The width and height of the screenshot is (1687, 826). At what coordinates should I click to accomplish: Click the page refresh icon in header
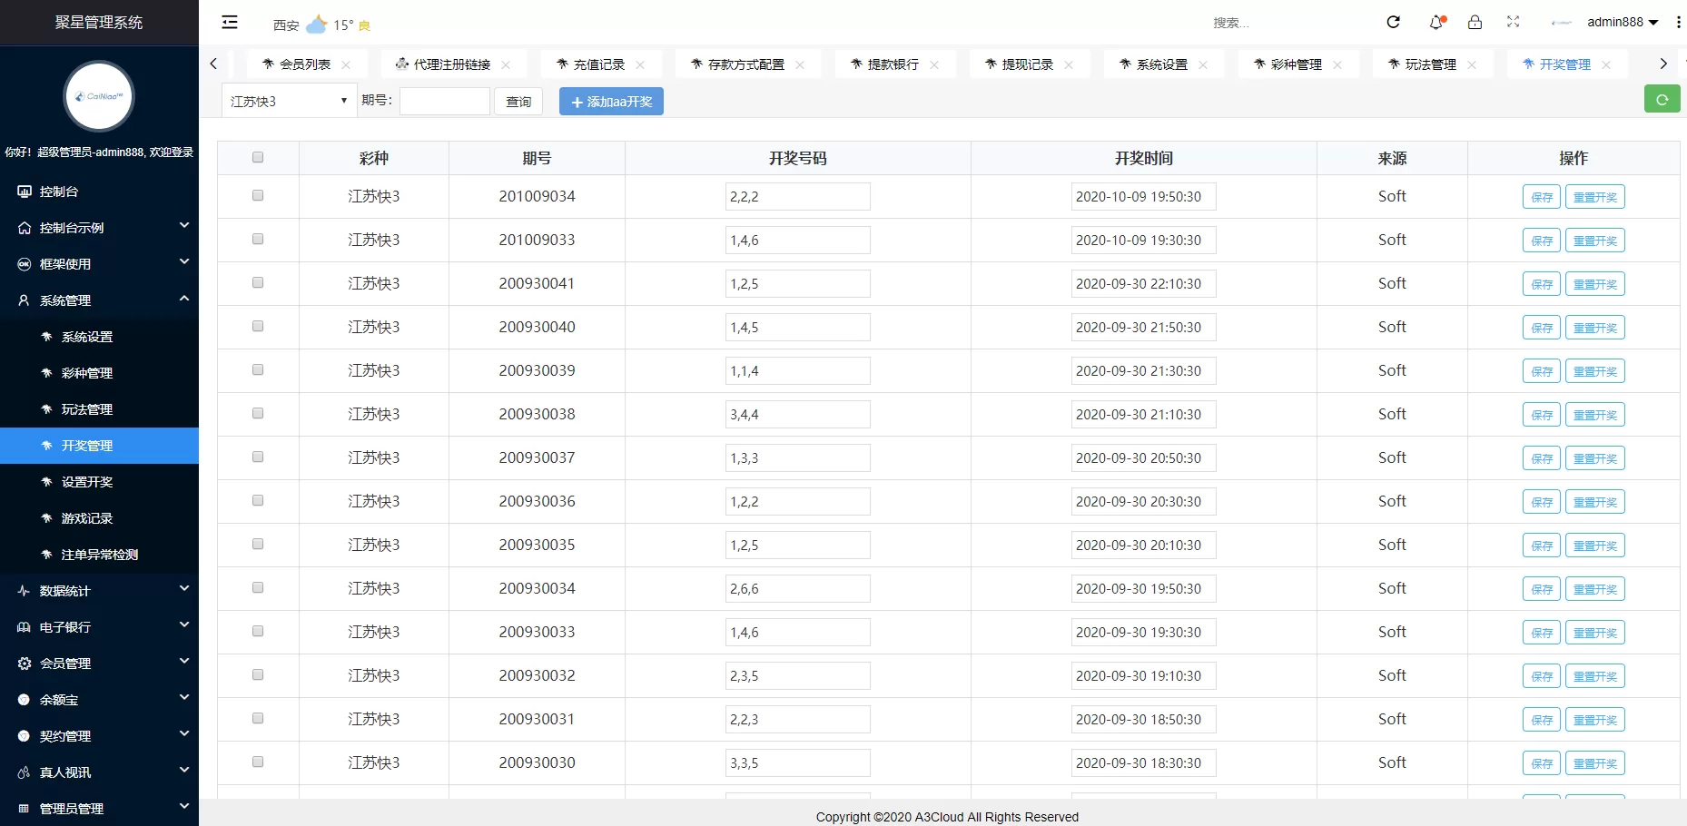(x=1393, y=23)
